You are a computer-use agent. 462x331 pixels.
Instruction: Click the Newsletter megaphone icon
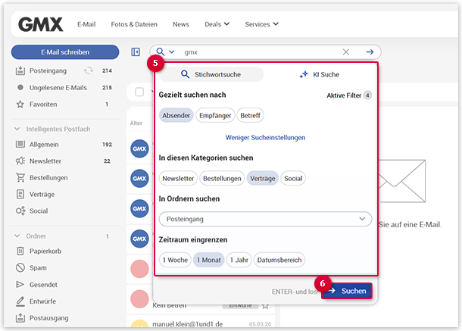click(x=20, y=161)
